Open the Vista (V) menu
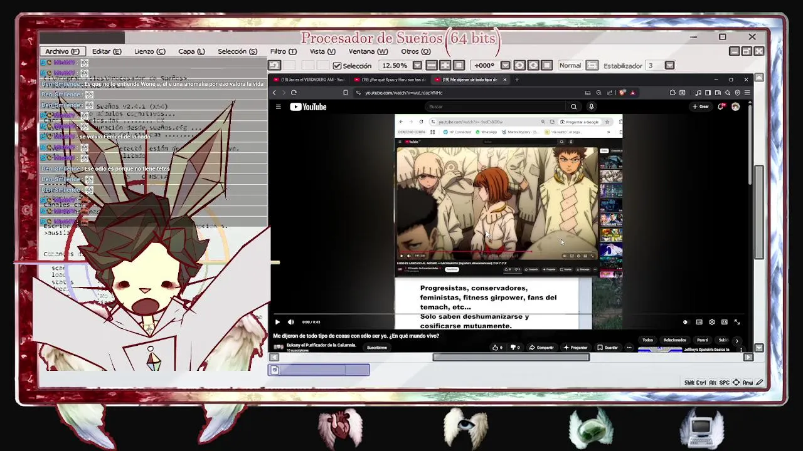The image size is (803, 451). (x=322, y=51)
